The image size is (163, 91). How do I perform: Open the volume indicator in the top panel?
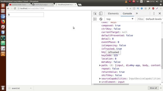157,2
